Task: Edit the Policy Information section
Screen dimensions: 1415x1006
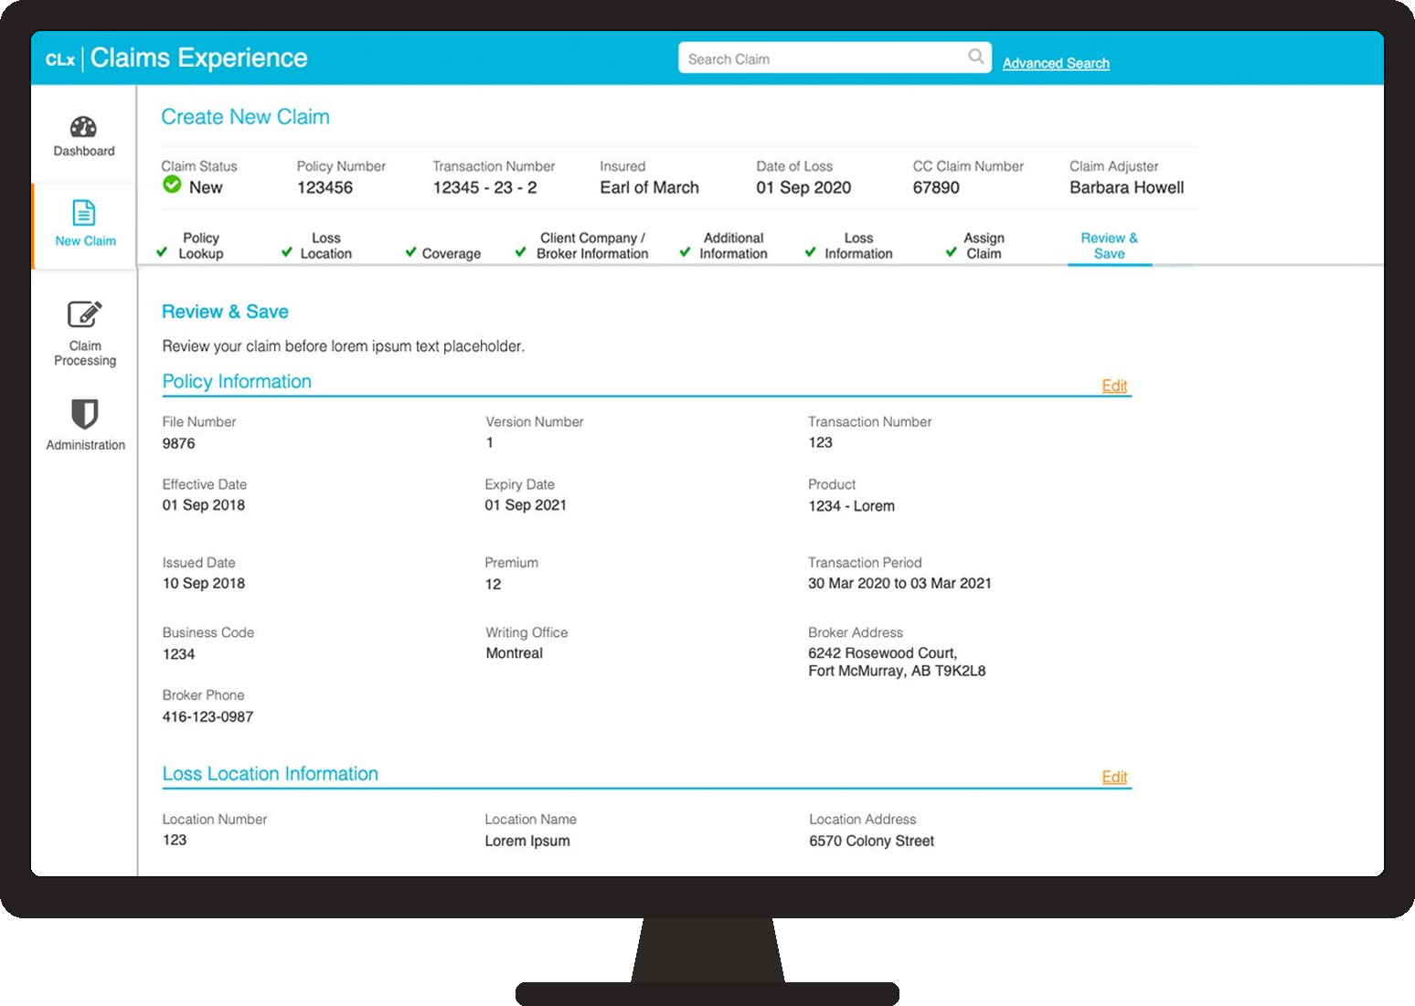Action: coord(1114,386)
